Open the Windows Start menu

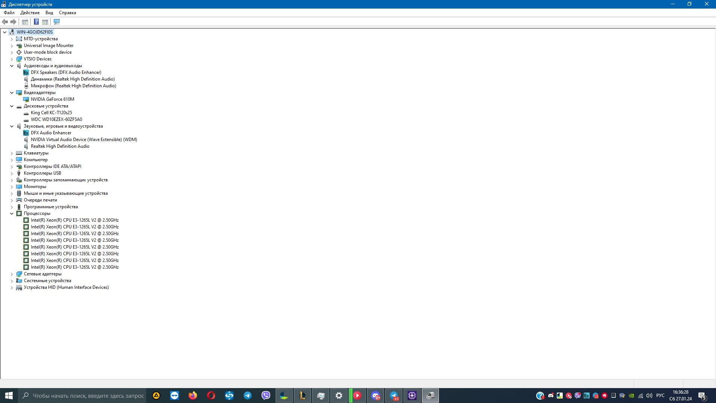[9, 396]
